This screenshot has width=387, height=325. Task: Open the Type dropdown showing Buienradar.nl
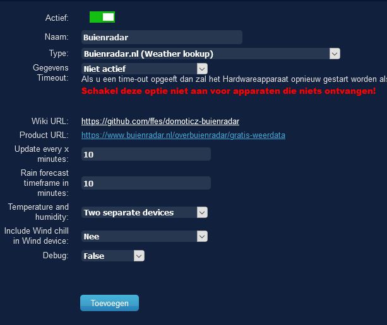point(210,54)
